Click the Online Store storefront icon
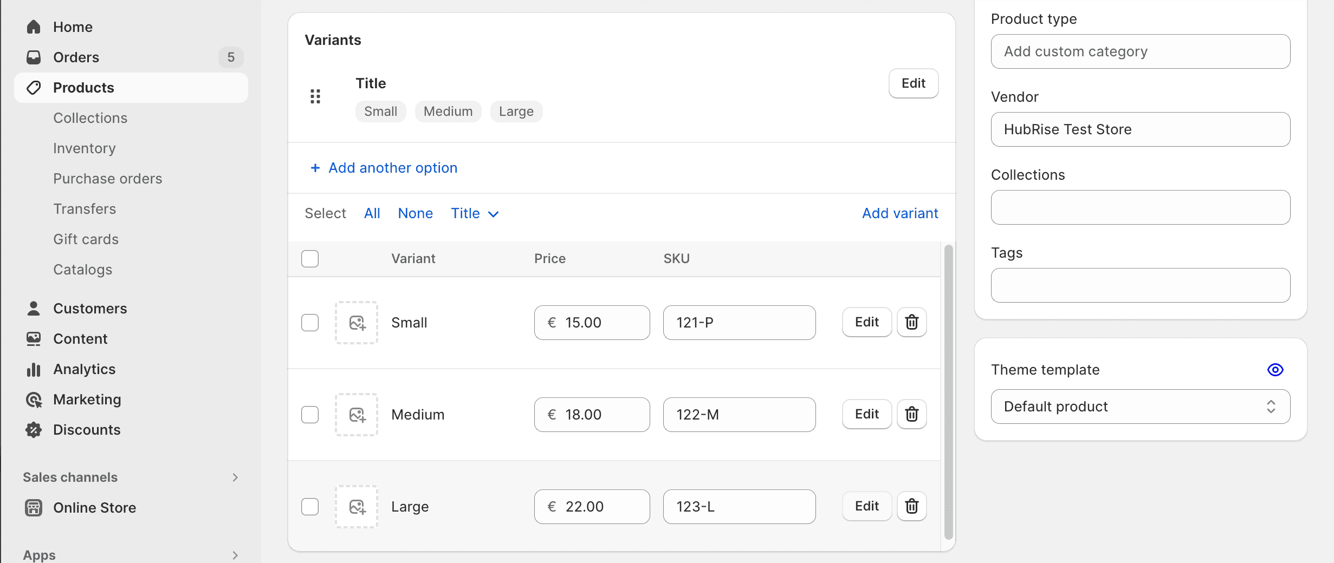The height and width of the screenshot is (563, 1334). pyautogui.click(x=33, y=507)
